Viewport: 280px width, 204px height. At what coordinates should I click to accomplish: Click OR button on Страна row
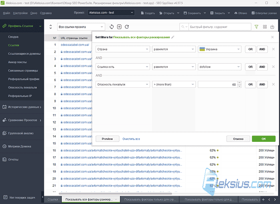coord(250,49)
